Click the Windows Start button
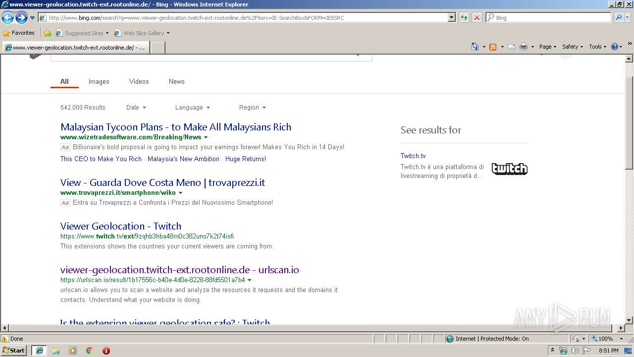 [x=14, y=350]
